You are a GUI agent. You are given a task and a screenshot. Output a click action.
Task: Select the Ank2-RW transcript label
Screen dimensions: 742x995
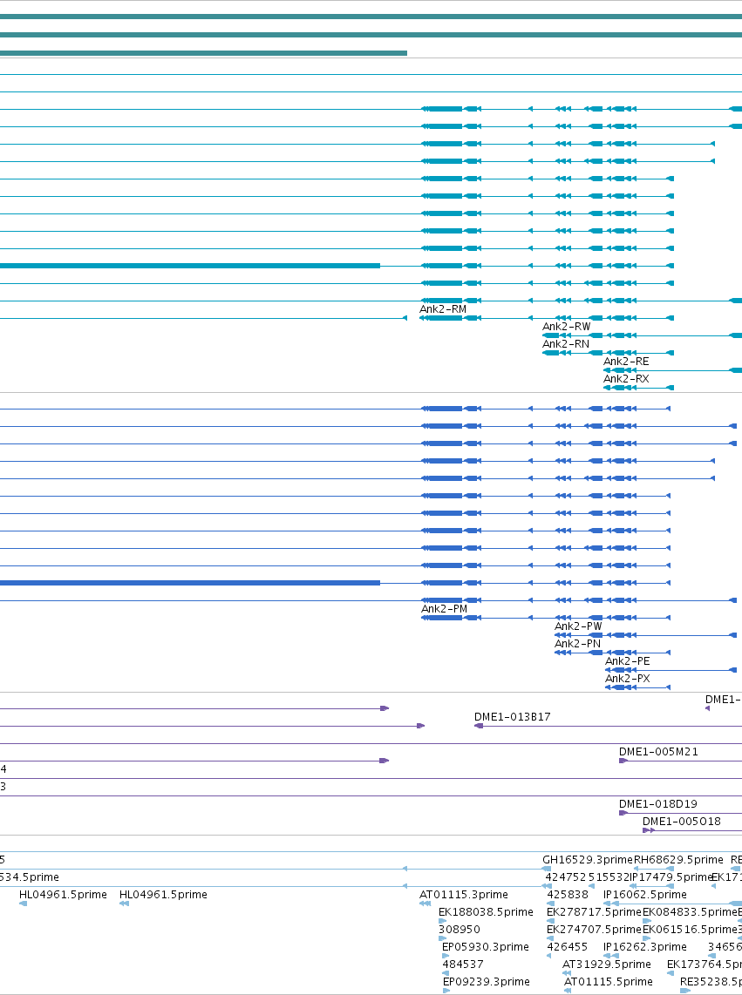pos(566,326)
